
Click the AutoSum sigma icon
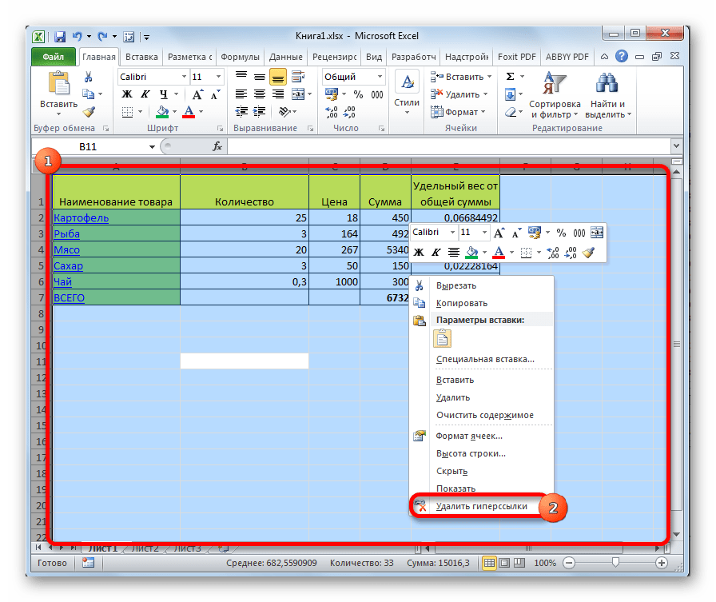511,77
